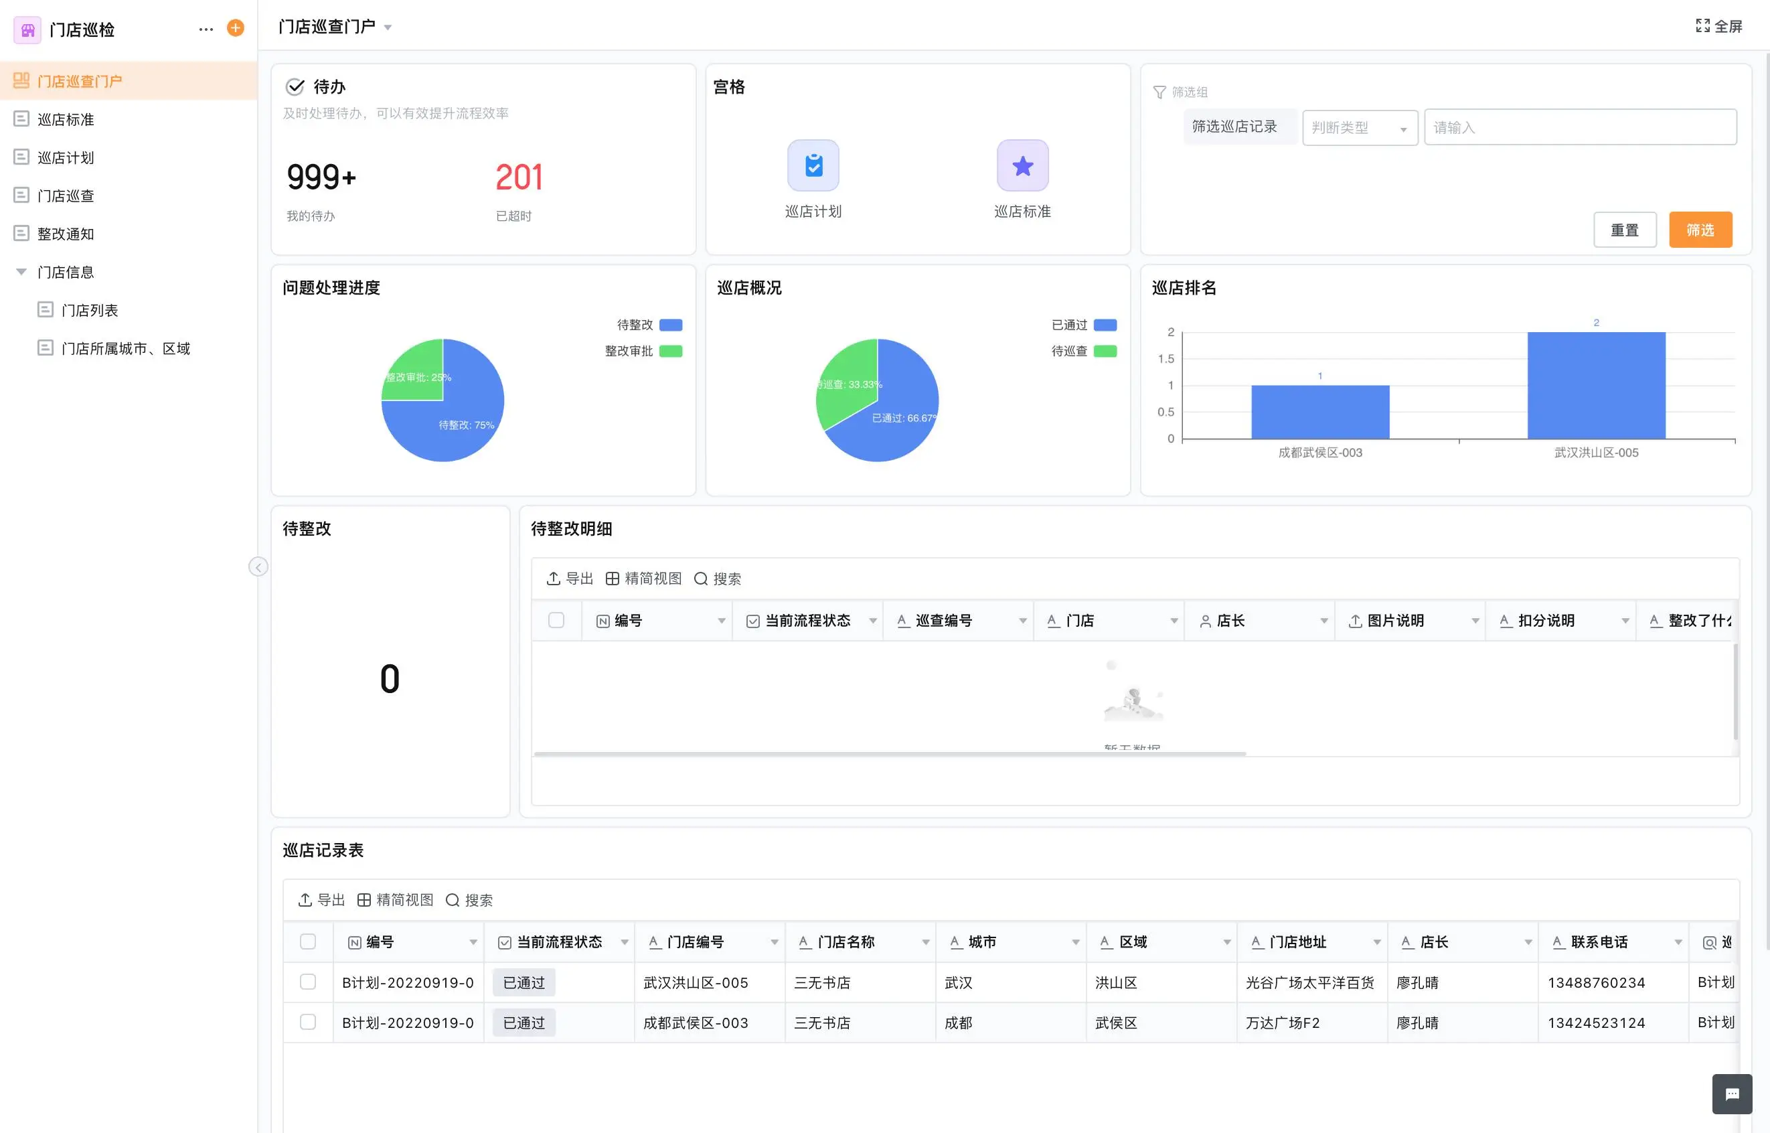Tick the checkbox for the 武汉洪山区-005 row
The image size is (1770, 1133).
[308, 982]
